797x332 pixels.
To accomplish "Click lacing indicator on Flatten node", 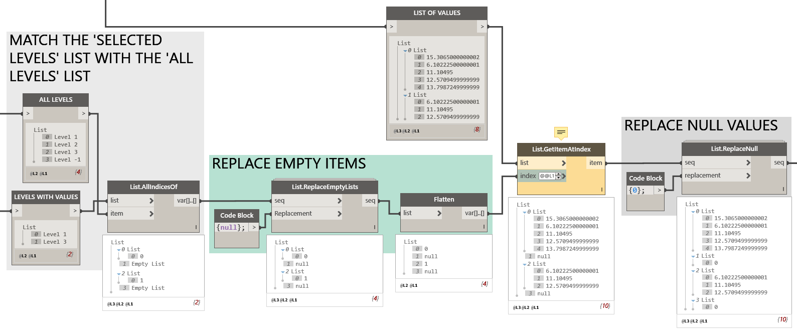I will (x=484, y=227).
